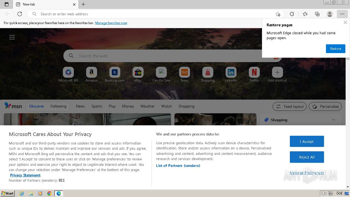The width and height of the screenshot is (350, 197).
Task: Open the Watch tab
Action: (x=167, y=106)
